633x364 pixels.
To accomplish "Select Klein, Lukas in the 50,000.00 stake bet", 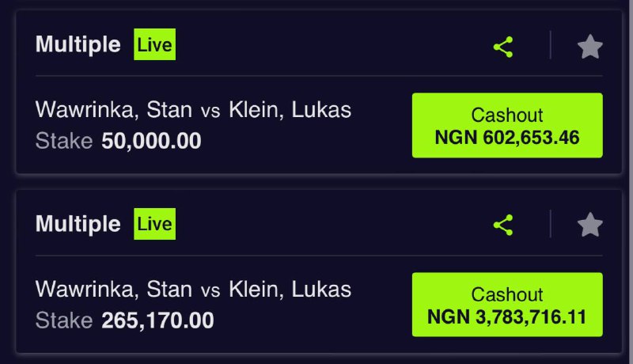I will (x=290, y=110).
